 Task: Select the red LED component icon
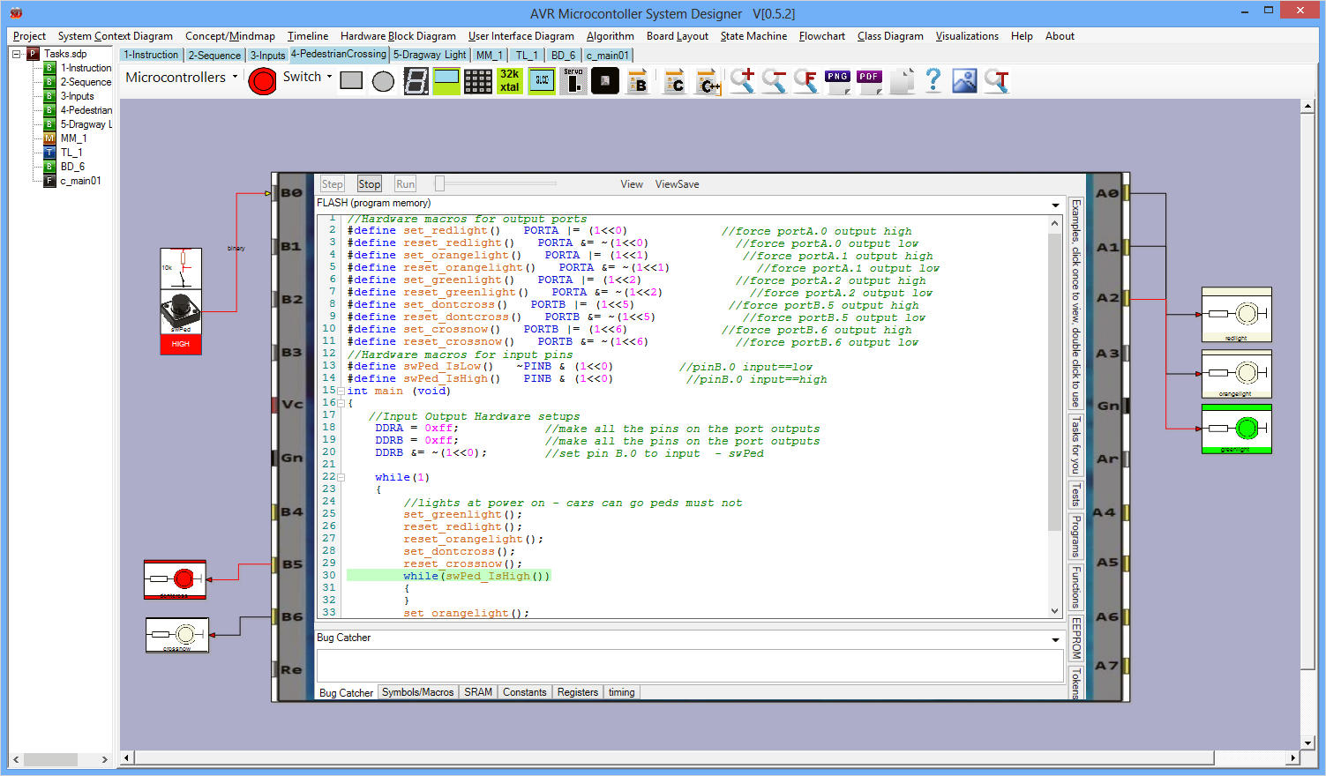[x=262, y=81]
